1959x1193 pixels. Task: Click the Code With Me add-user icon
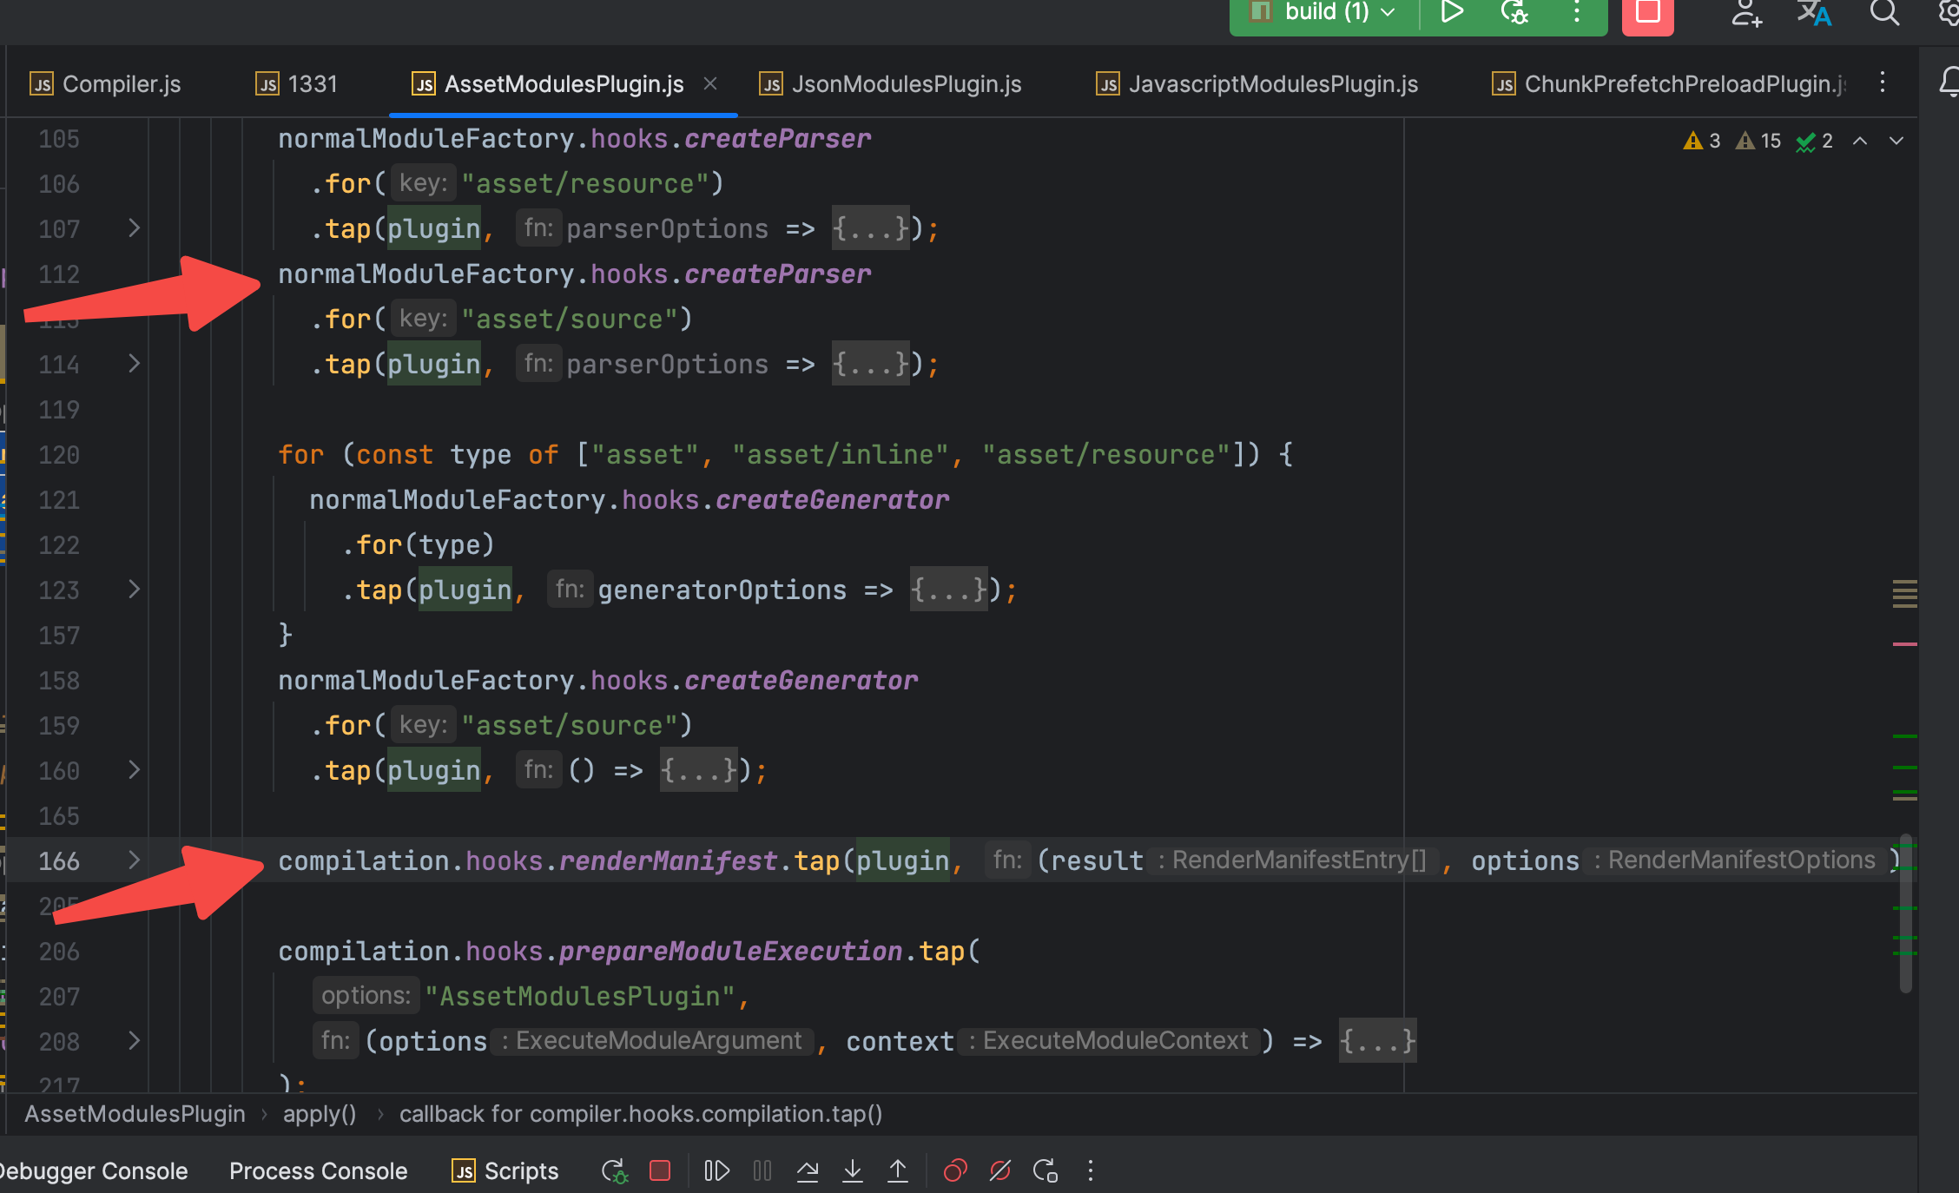pos(1746,13)
